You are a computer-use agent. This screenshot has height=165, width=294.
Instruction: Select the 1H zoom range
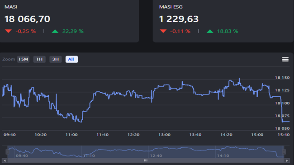[x=39, y=59]
